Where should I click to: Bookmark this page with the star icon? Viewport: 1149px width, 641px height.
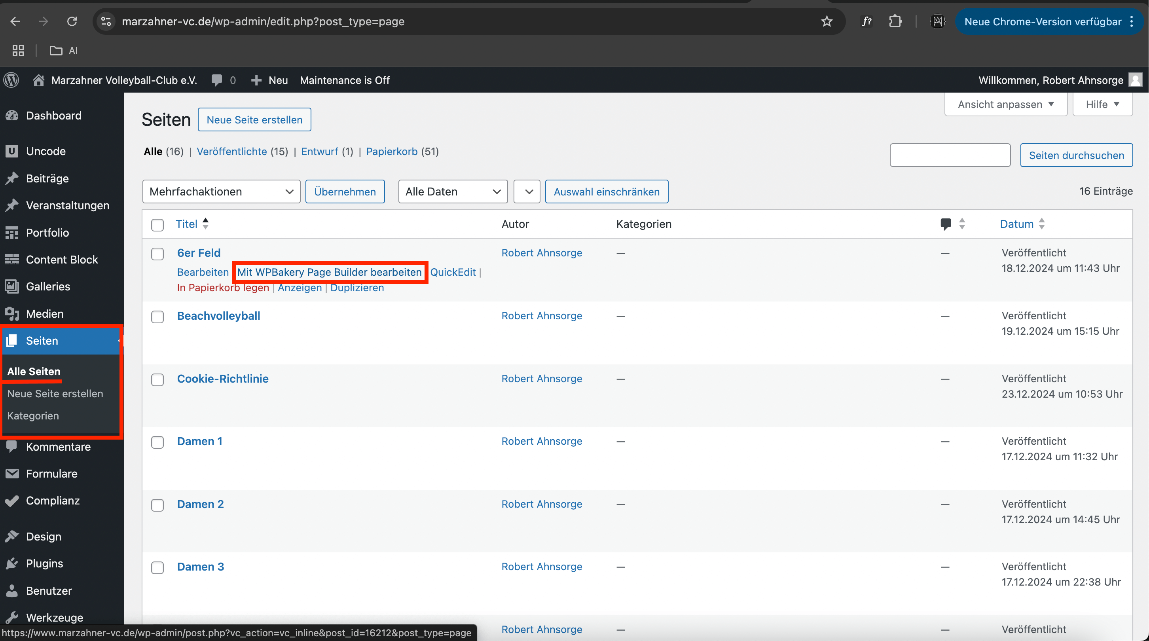pyautogui.click(x=827, y=21)
